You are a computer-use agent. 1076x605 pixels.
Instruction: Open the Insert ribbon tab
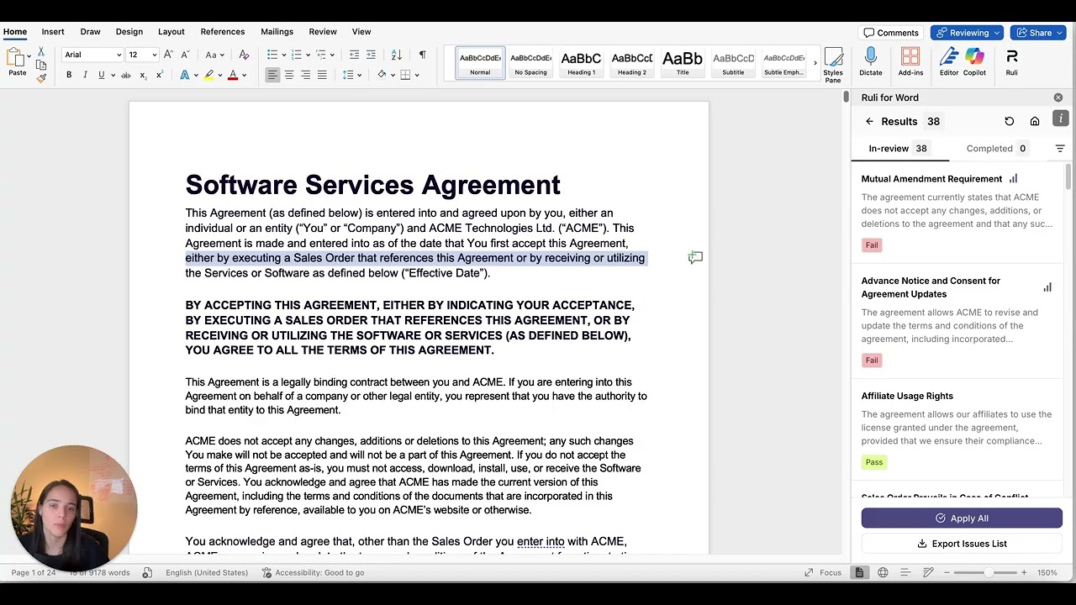point(53,32)
